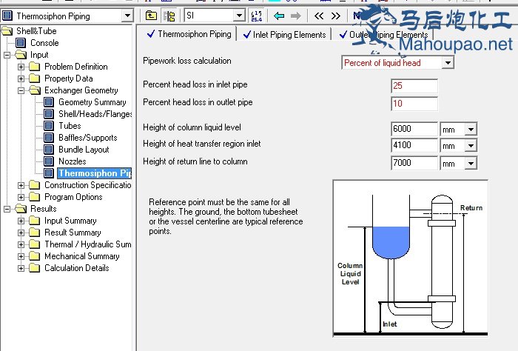518x351 pixels.
Task: Click the back arrow navigation icon
Action: click(279, 16)
